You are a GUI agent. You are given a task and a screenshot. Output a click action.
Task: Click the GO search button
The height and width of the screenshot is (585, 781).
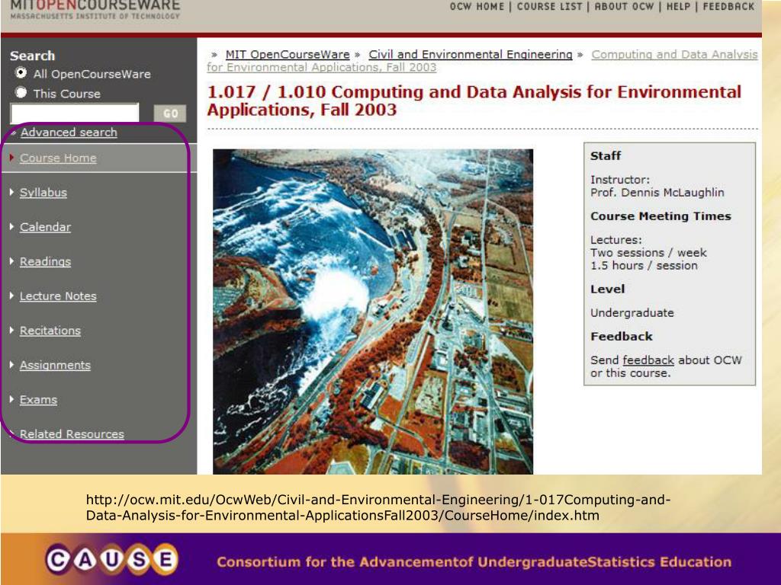click(x=170, y=113)
